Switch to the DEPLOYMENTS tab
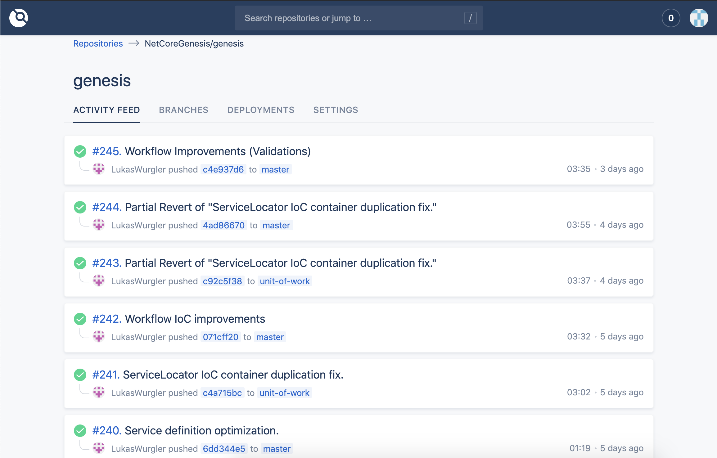Image resolution: width=717 pixels, height=458 pixels. (261, 110)
